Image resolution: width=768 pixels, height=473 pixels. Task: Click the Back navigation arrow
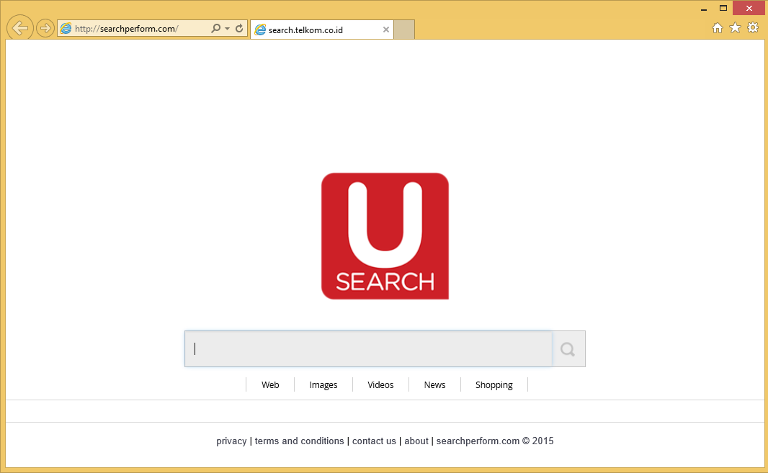[x=19, y=27]
